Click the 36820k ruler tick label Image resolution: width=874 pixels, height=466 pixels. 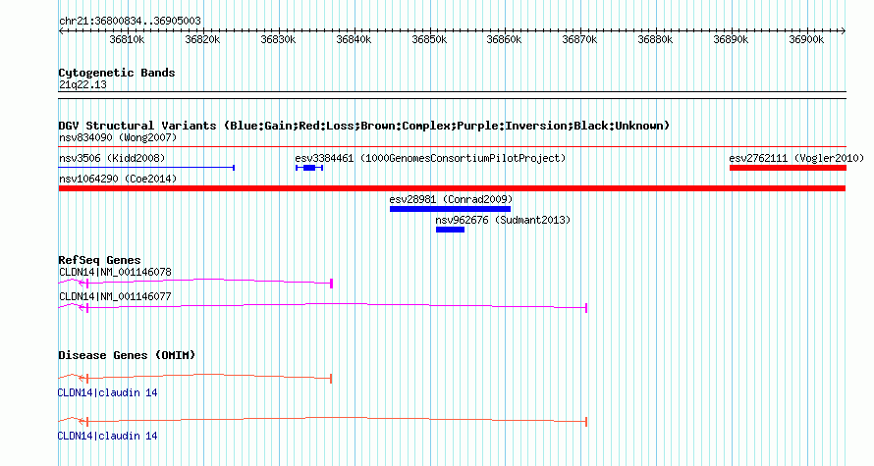click(202, 40)
